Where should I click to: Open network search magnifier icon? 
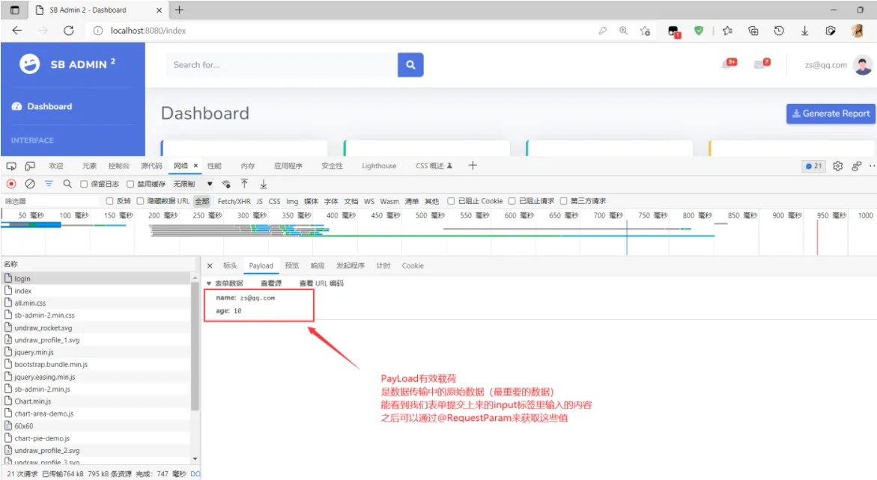click(x=67, y=184)
